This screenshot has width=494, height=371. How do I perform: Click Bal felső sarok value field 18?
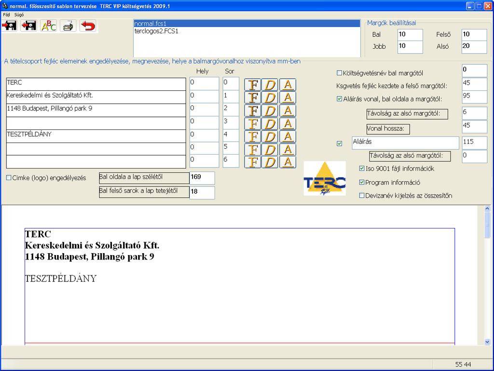(x=202, y=192)
